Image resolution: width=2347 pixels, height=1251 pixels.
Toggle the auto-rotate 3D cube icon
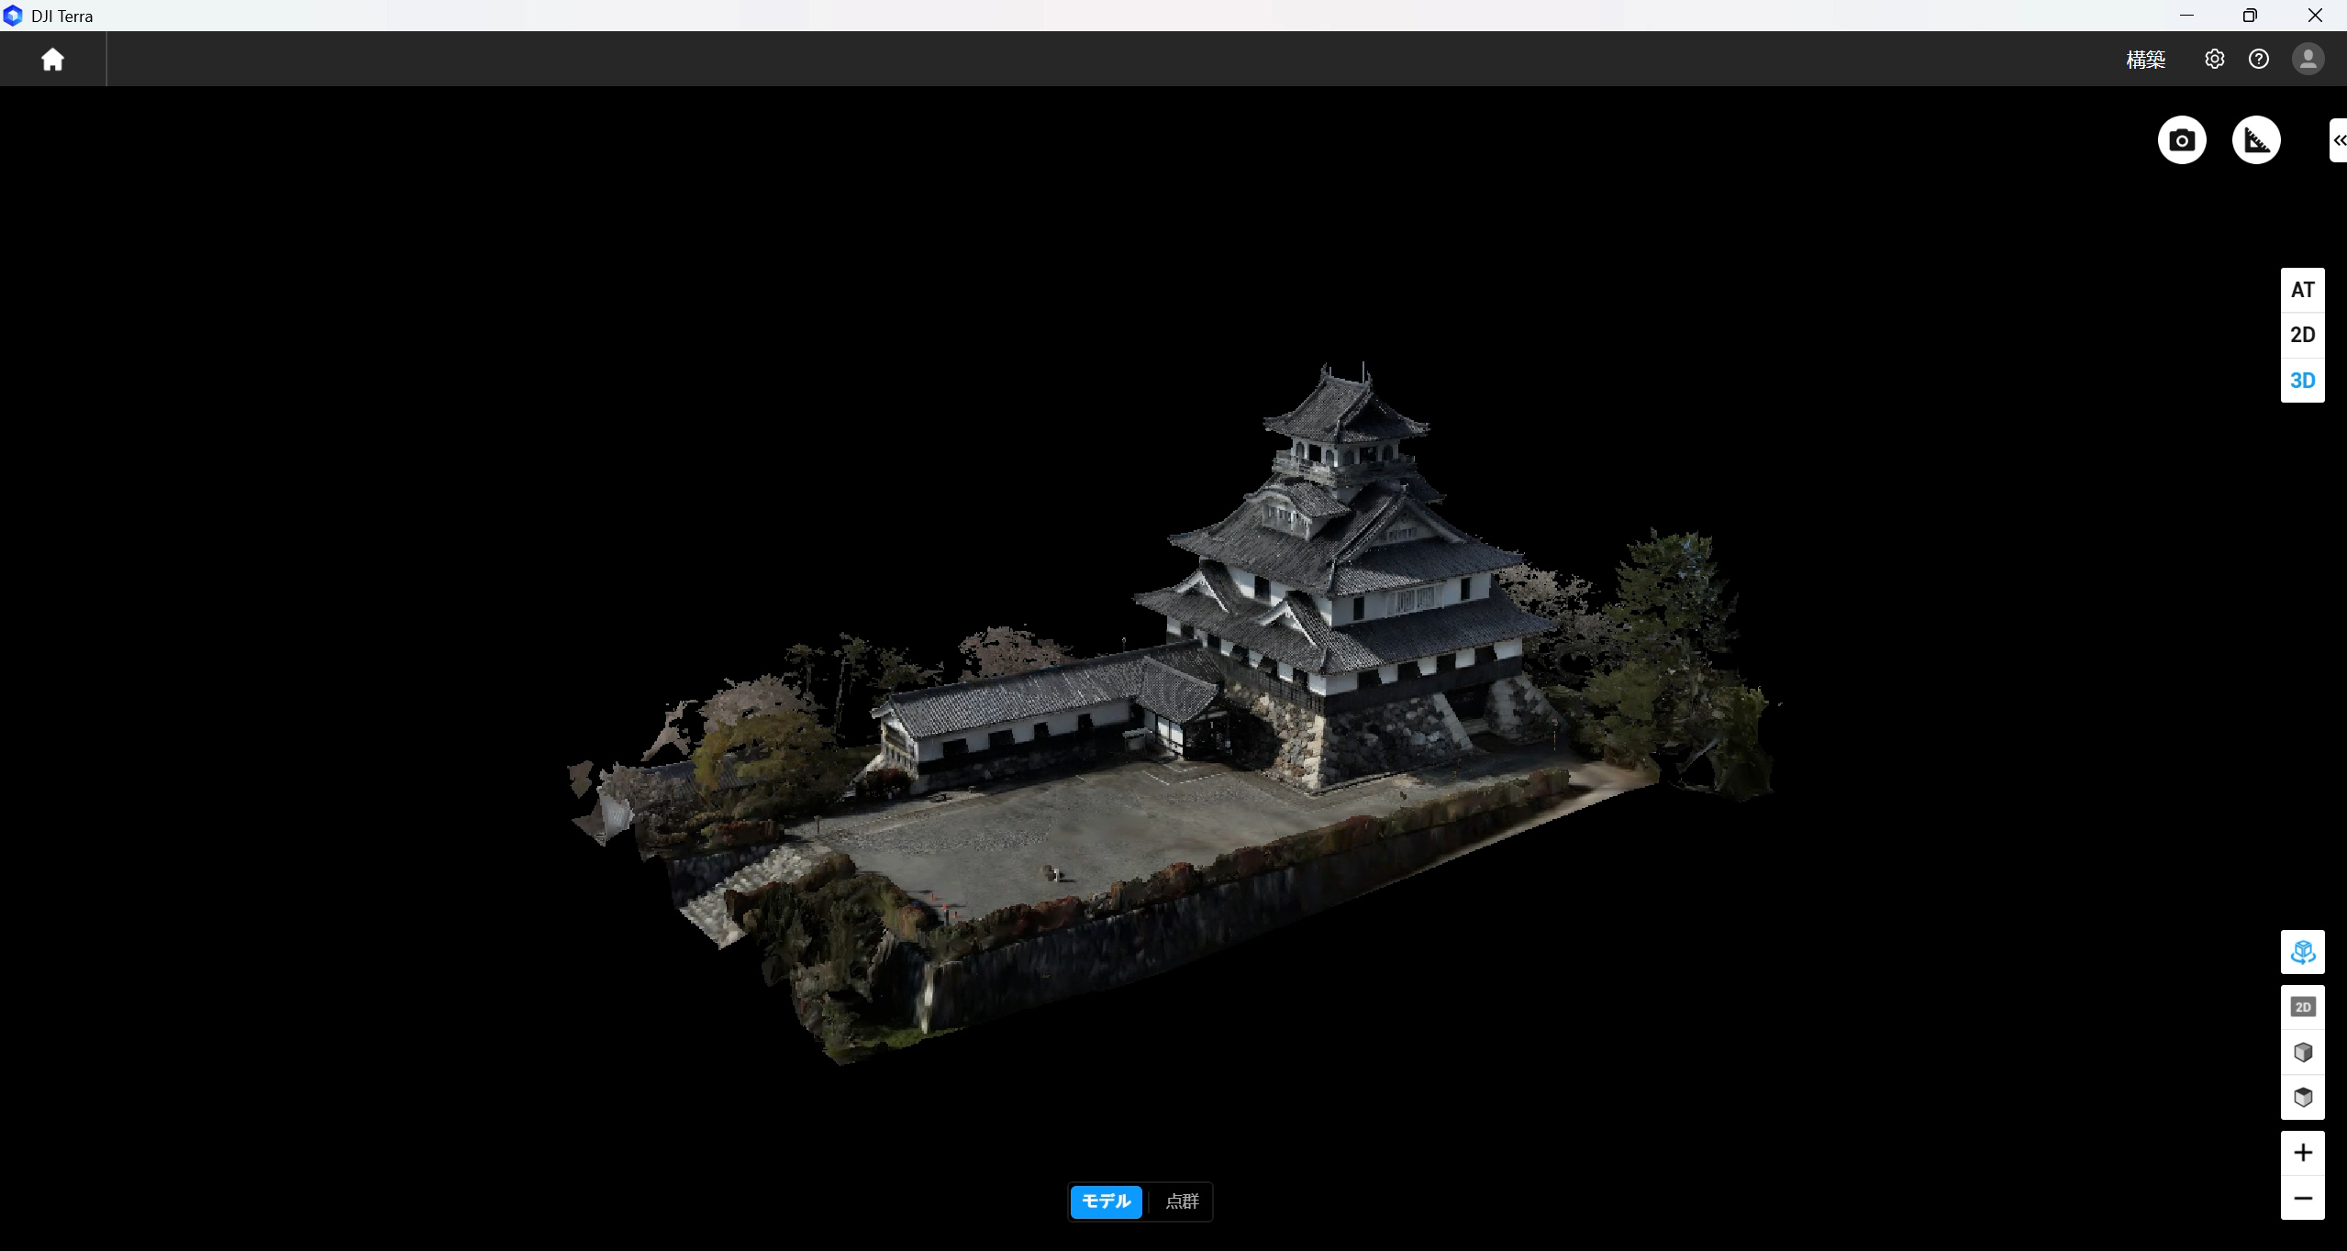(2302, 952)
